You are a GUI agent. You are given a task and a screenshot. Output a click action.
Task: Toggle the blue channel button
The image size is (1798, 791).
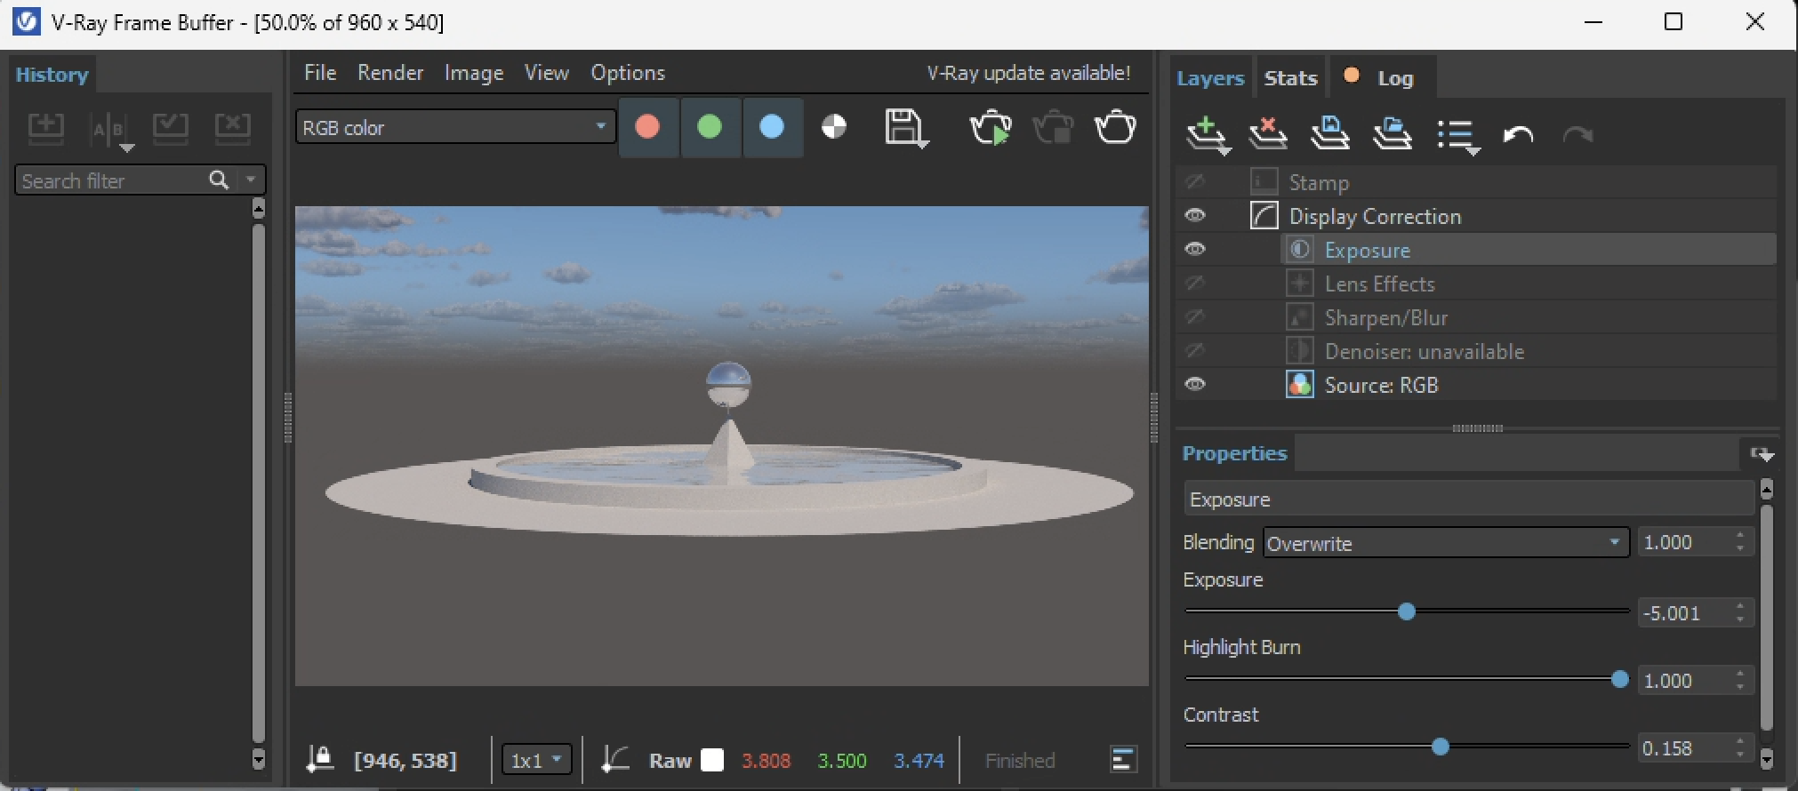[x=772, y=128]
